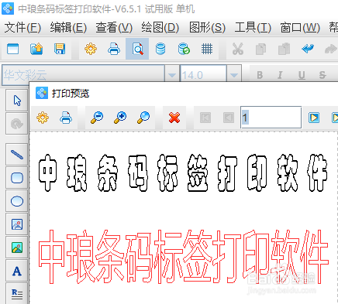The width and height of the screenshot is (338, 304).
Task: Open the 绘图(D) menu
Action: 160,27
